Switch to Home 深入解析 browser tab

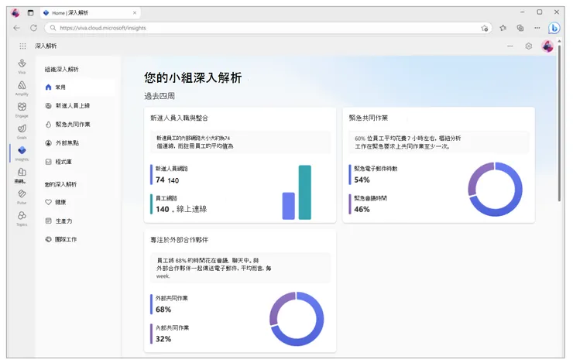point(90,13)
